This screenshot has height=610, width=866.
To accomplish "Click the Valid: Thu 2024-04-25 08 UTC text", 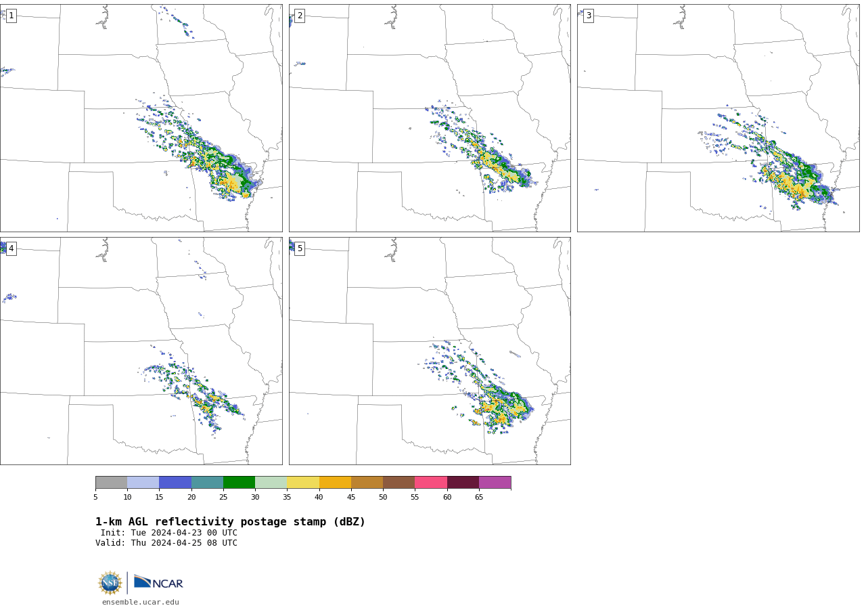I will 166,543.
